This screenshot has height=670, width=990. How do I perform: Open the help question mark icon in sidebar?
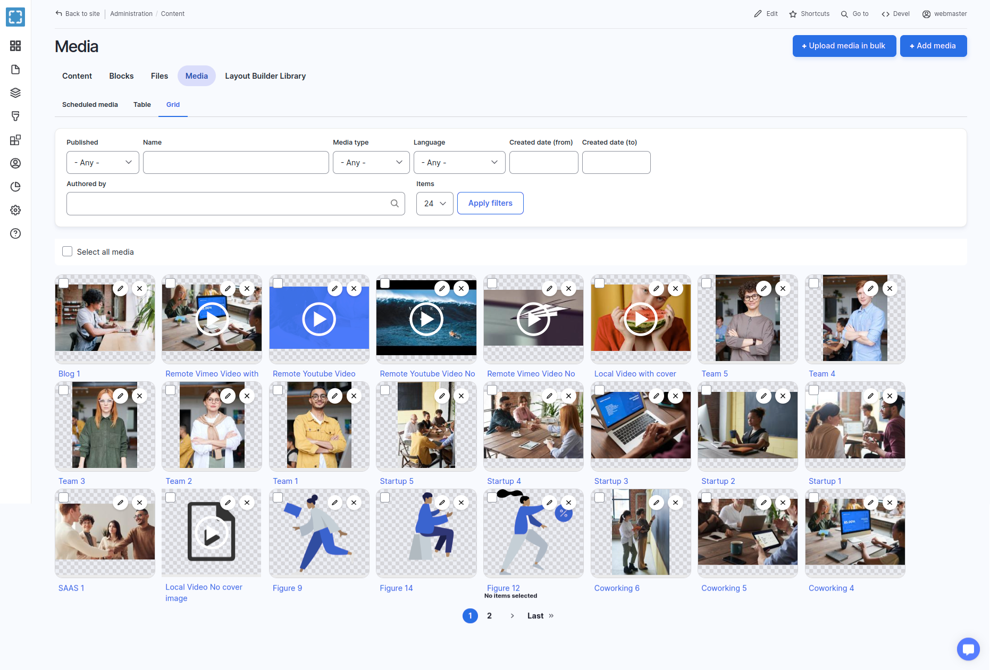click(x=15, y=233)
